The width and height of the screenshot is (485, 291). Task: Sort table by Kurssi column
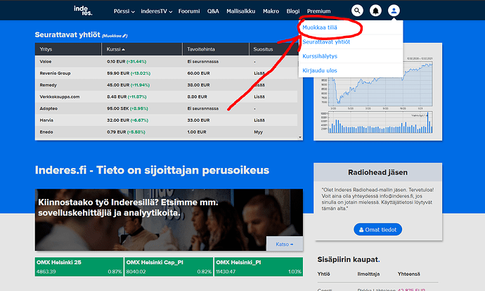115,49
